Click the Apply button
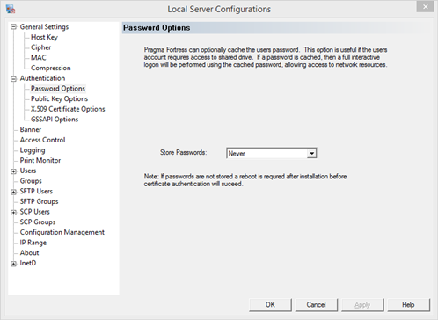Screen dimensions: 438x320 click(362, 305)
